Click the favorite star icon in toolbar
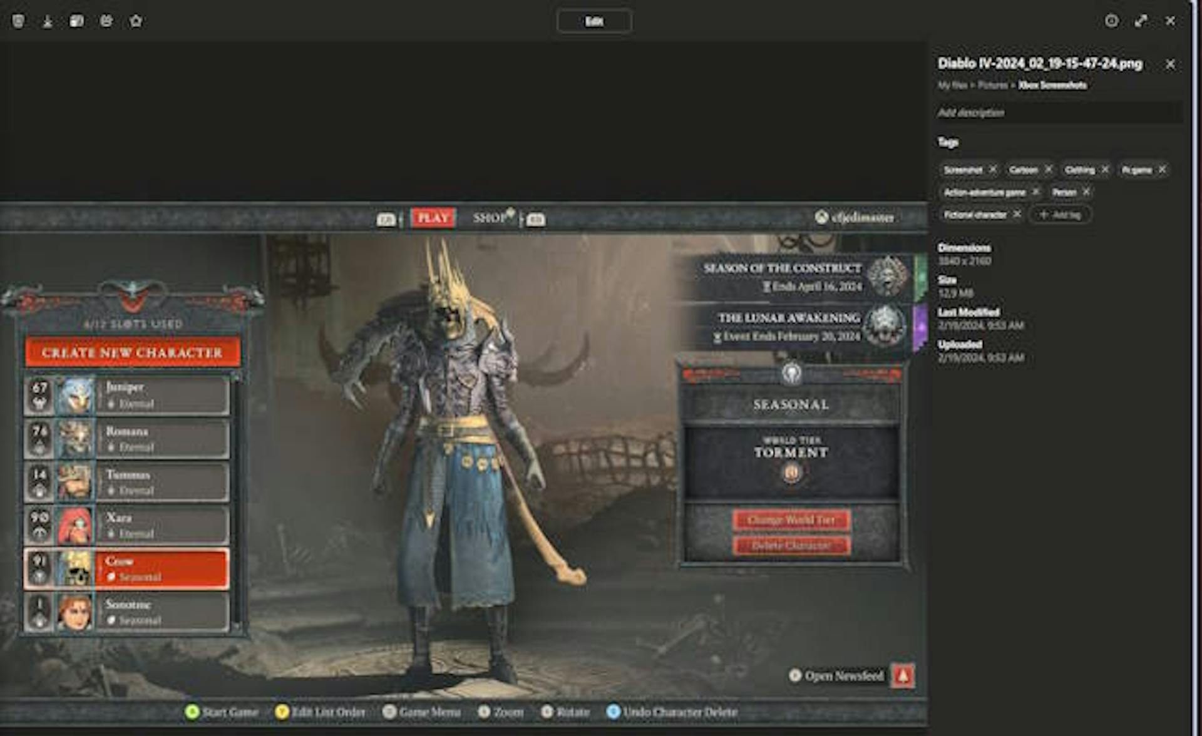The width and height of the screenshot is (1202, 736). pos(136,21)
